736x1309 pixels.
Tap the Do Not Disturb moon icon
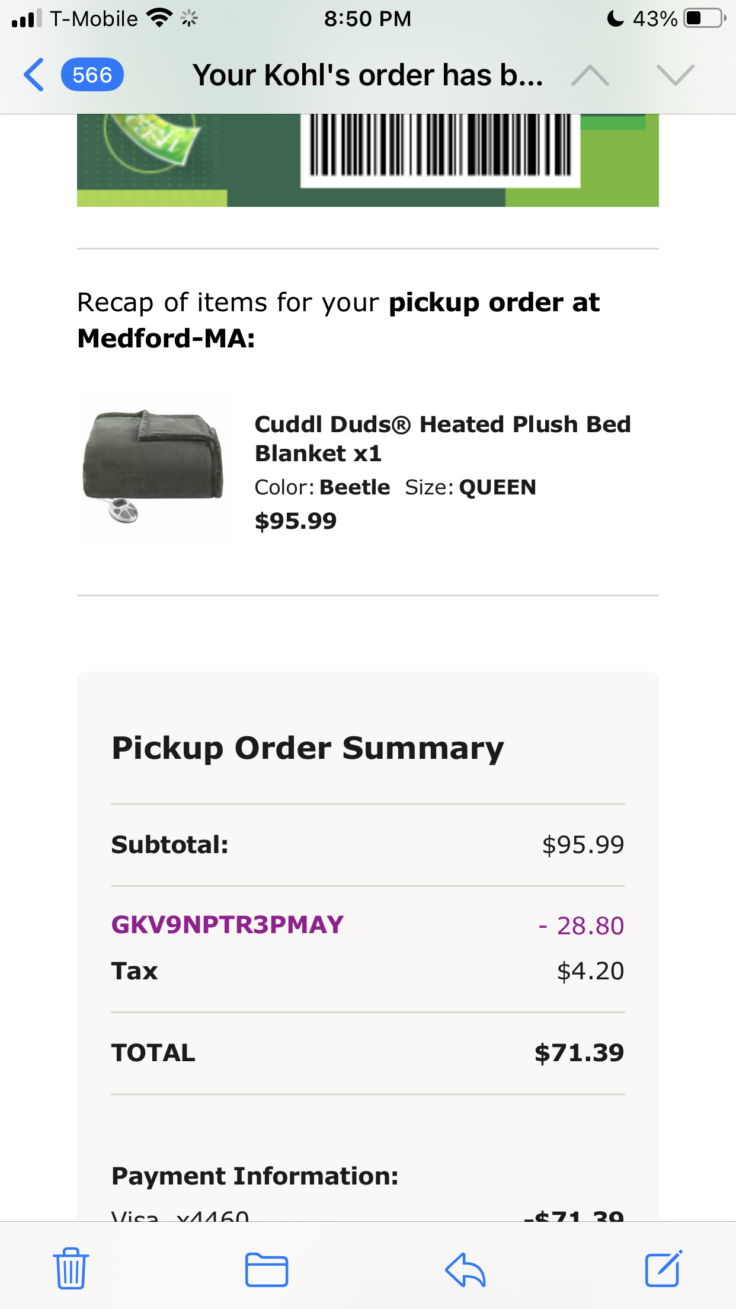click(x=616, y=18)
